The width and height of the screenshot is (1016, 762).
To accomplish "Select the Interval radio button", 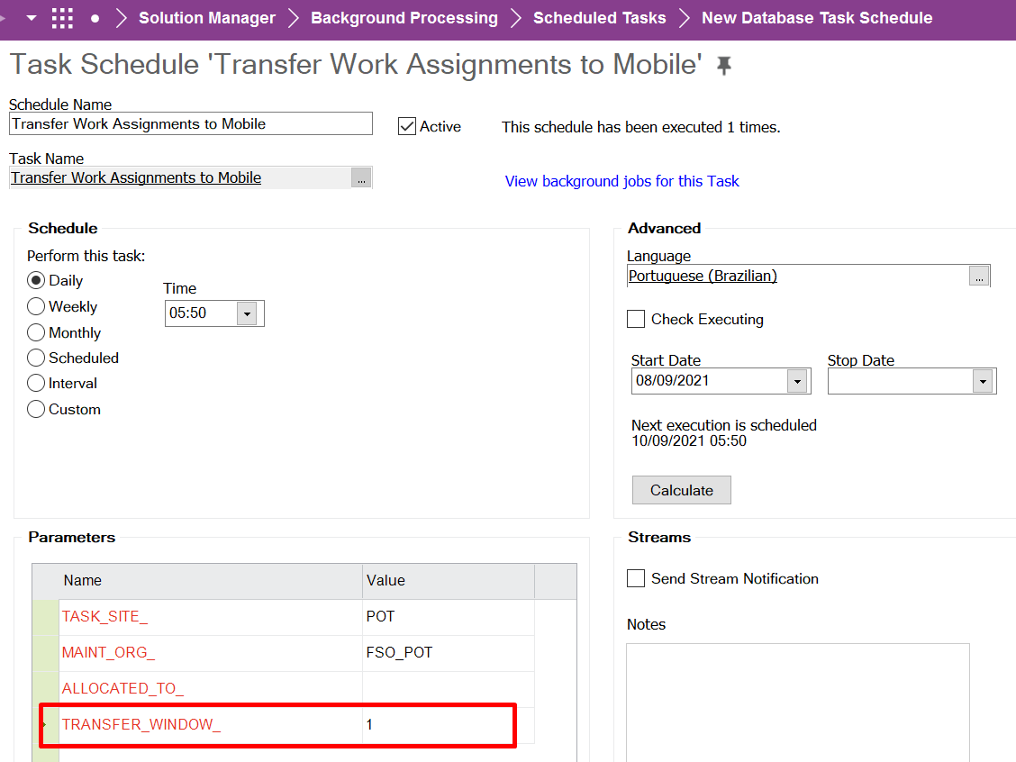I will 36,383.
